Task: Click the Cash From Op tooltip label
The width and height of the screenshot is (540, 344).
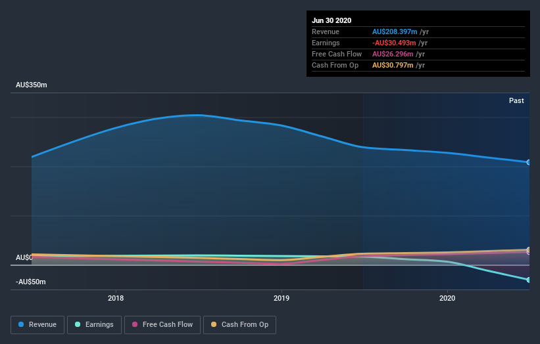Action: pos(335,65)
